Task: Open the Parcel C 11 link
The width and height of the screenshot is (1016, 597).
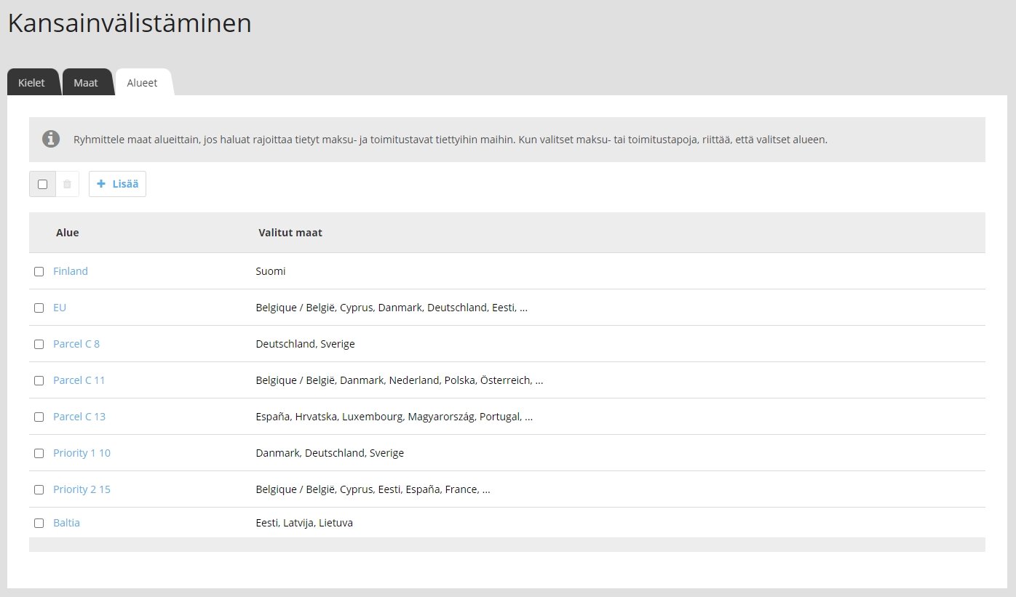Action: tap(79, 380)
